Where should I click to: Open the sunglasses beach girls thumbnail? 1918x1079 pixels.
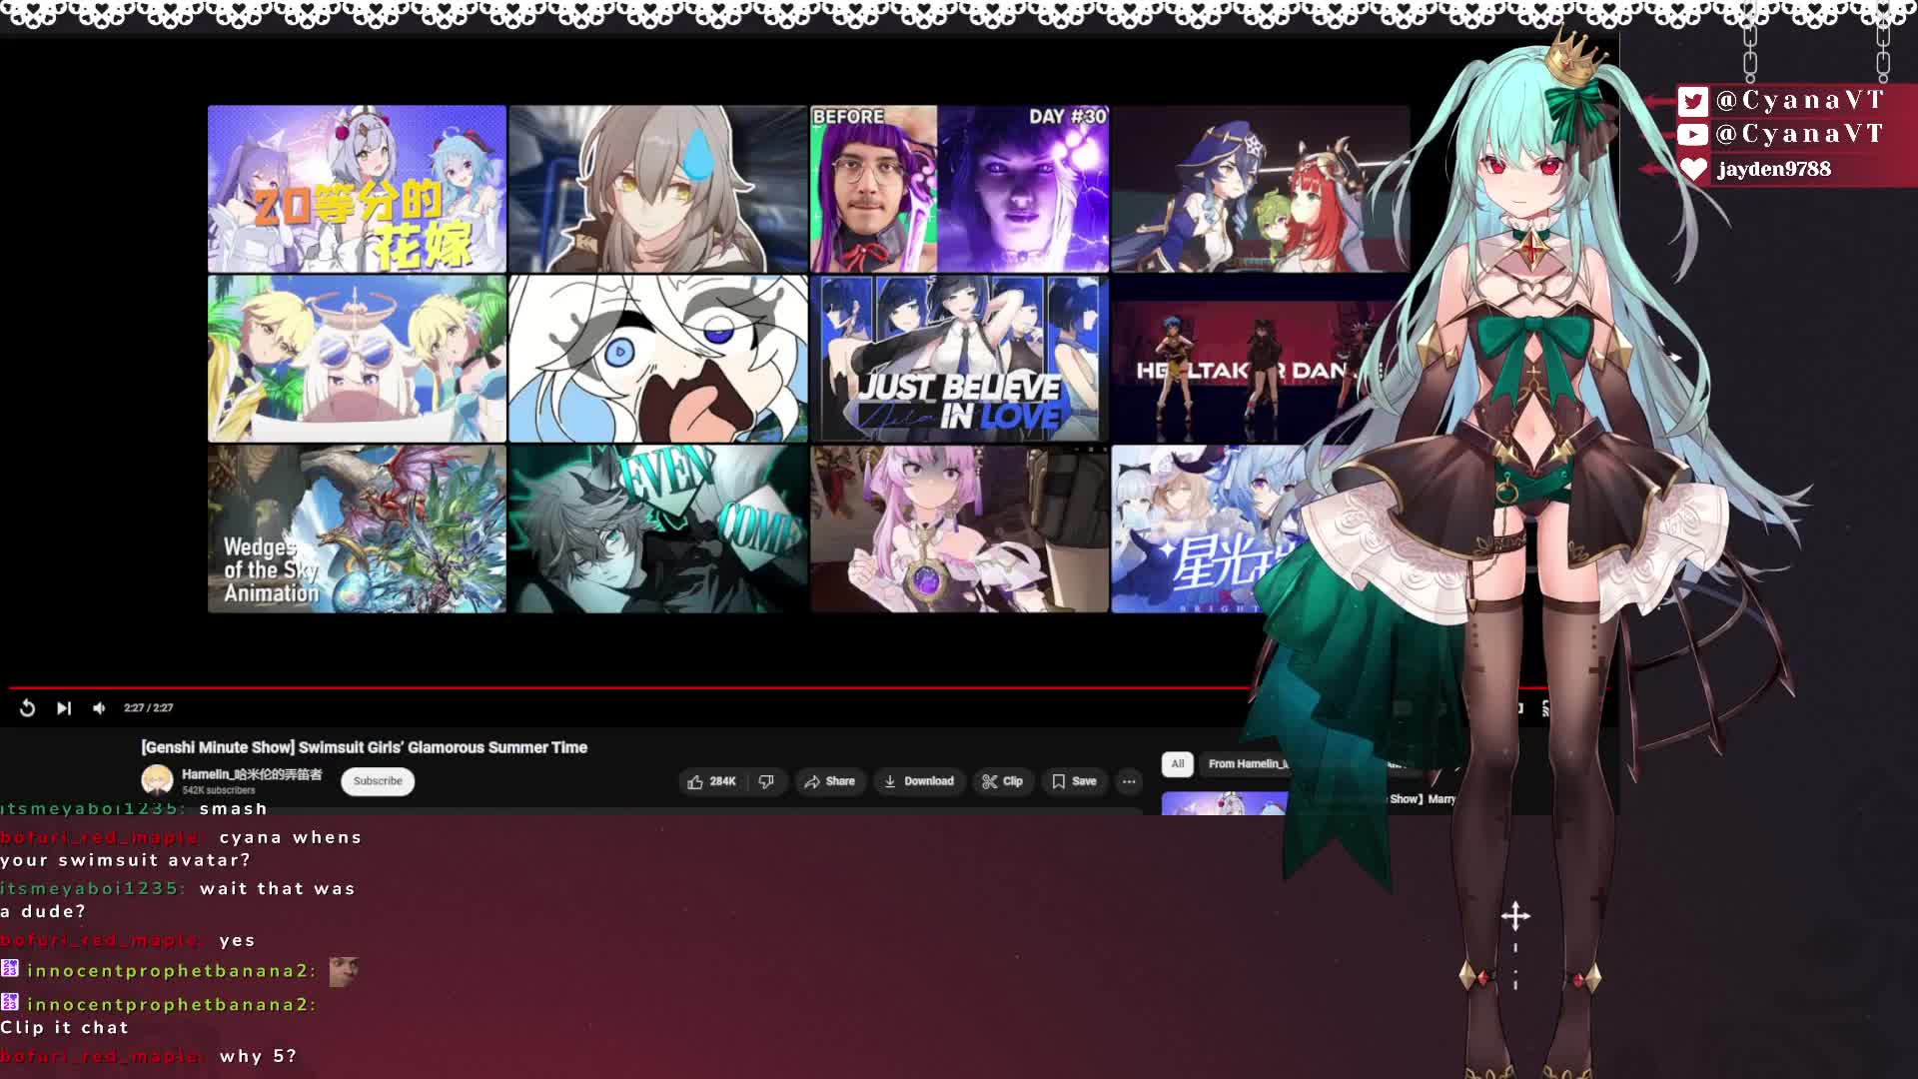(357, 359)
